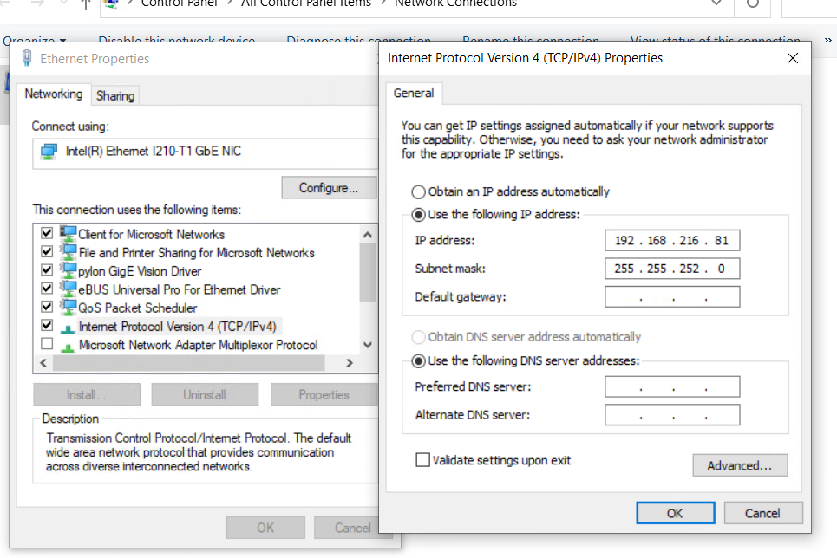
Task: Switch to the Networking tab
Action: [x=54, y=94]
